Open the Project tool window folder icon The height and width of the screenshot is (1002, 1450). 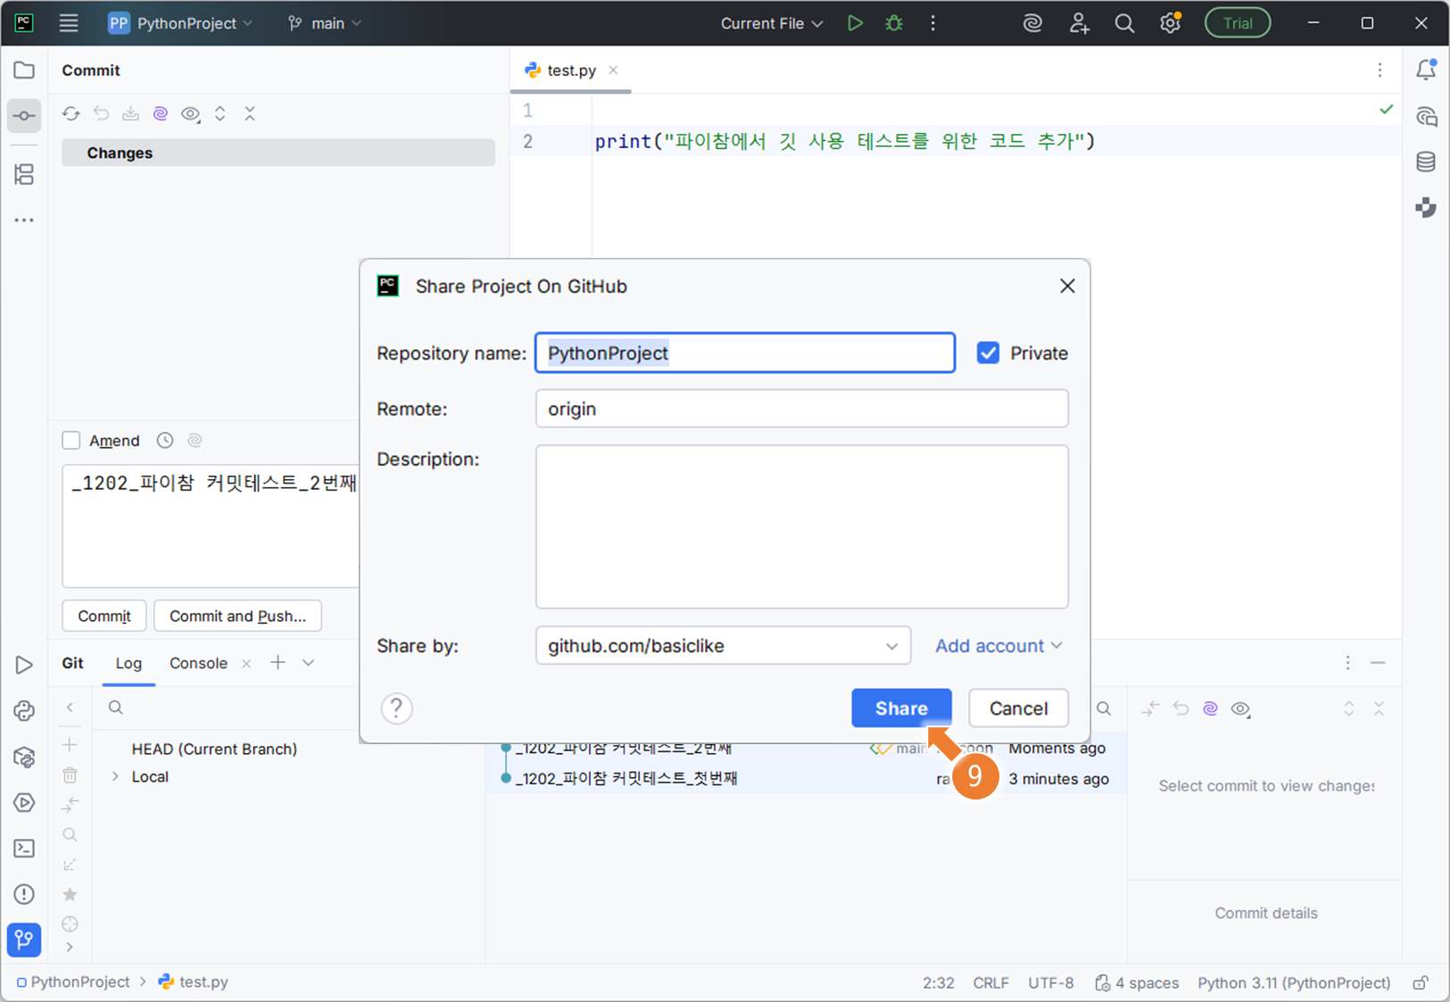pos(24,70)
